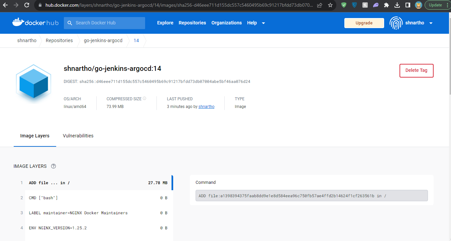Open the gray square extension icon
This screenshot has width=451, height=241.
[365, 5]
